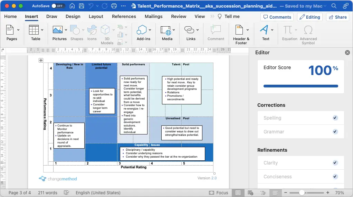Image resolution: width=353 pixels, height=197 pixels.
Task: Print the document via printer icon
Action: click(x=114, y=6)
